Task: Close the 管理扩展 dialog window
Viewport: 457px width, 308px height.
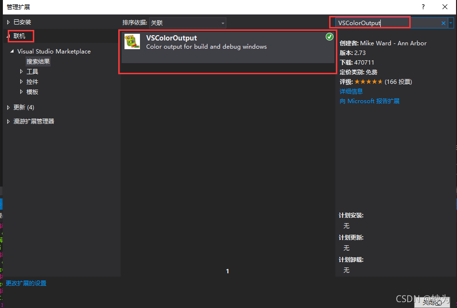Action: (445, 7)
